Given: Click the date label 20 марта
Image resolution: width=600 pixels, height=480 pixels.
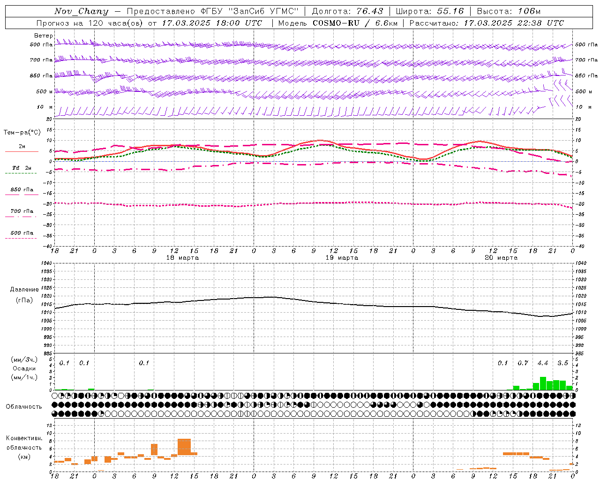Looking at the screenshot, I should point(501,258).
